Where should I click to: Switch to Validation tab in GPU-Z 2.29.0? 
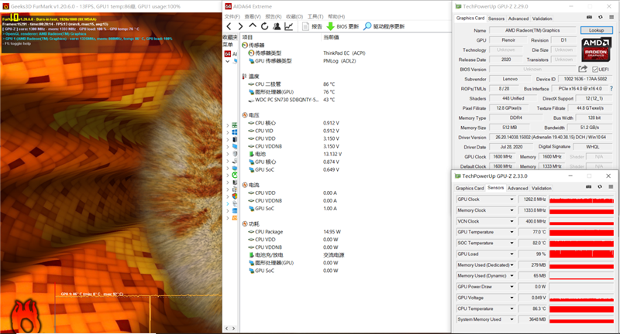tap(542, 19)
